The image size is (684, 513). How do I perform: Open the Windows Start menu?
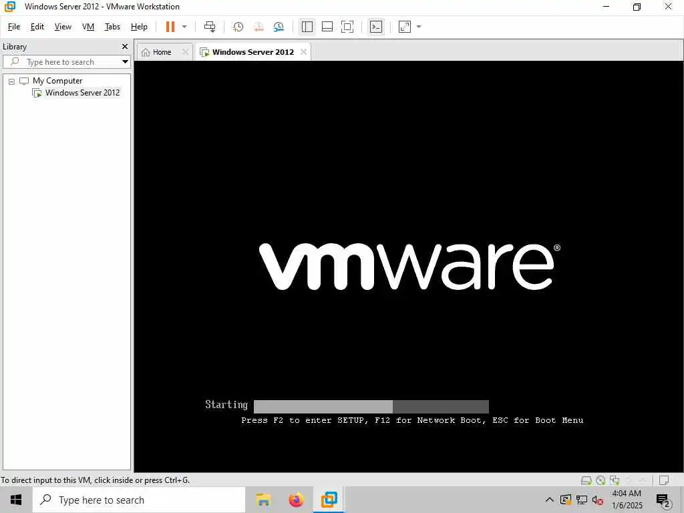click(x=16, y=500)
